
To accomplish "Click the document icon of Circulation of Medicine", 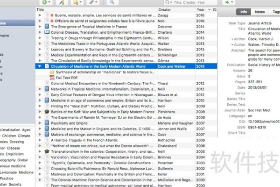I will coord(47,66).
